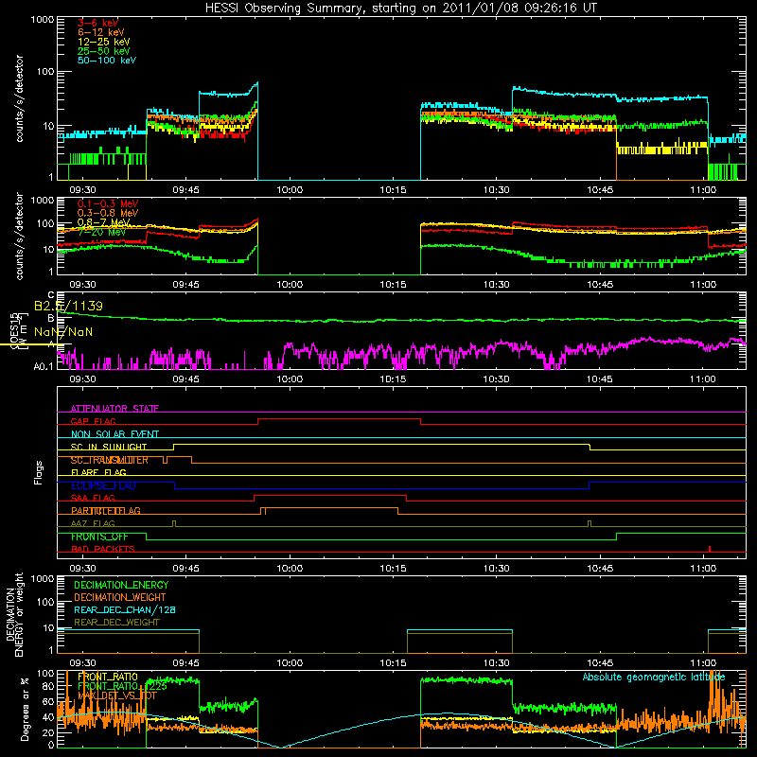Image resolution: width=757 pixels, height=757 pixels.
Task: Select the SAA_FLAG label
Action: click(x=93, y=498)
